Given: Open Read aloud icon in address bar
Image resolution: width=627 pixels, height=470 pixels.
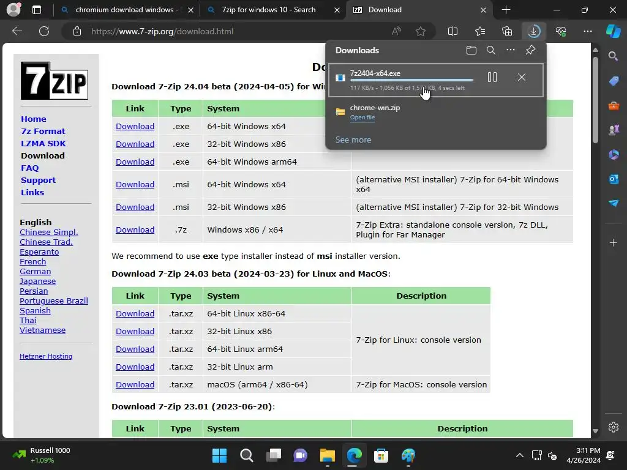Looking at the screenshot, I should click(396, 31).
